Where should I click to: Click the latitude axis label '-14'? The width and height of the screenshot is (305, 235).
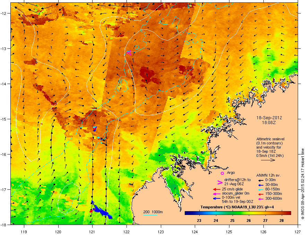pos(4,84)
